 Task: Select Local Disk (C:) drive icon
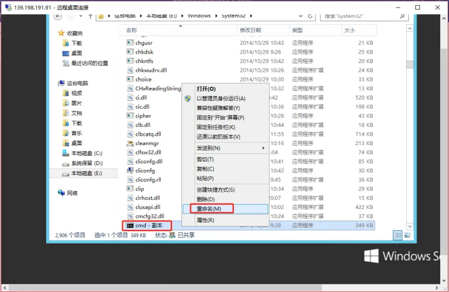click(66, 153)
